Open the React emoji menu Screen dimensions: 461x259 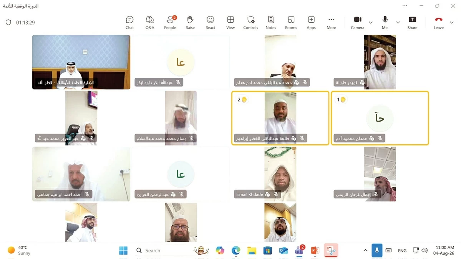click(x=210, y=22)
